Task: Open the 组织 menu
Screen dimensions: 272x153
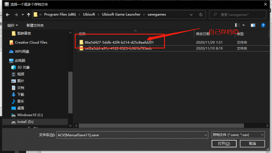Action: [13, 26]
